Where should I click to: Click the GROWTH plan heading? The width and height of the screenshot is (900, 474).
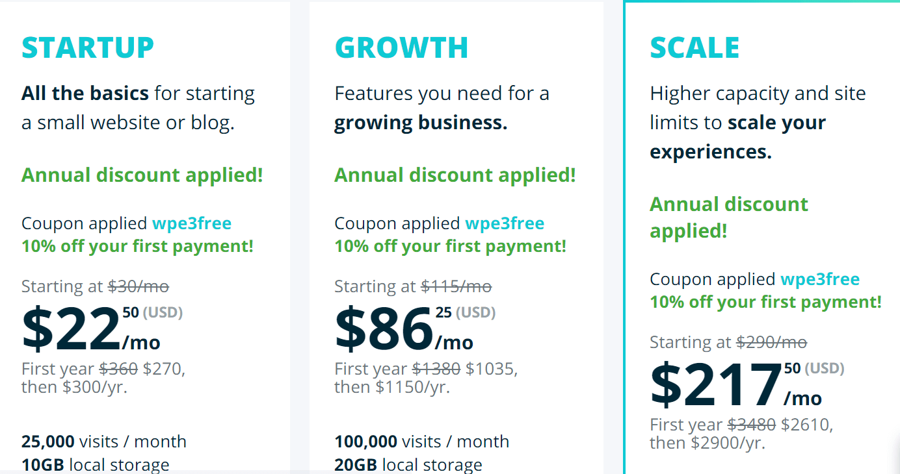tap(401, 48)
